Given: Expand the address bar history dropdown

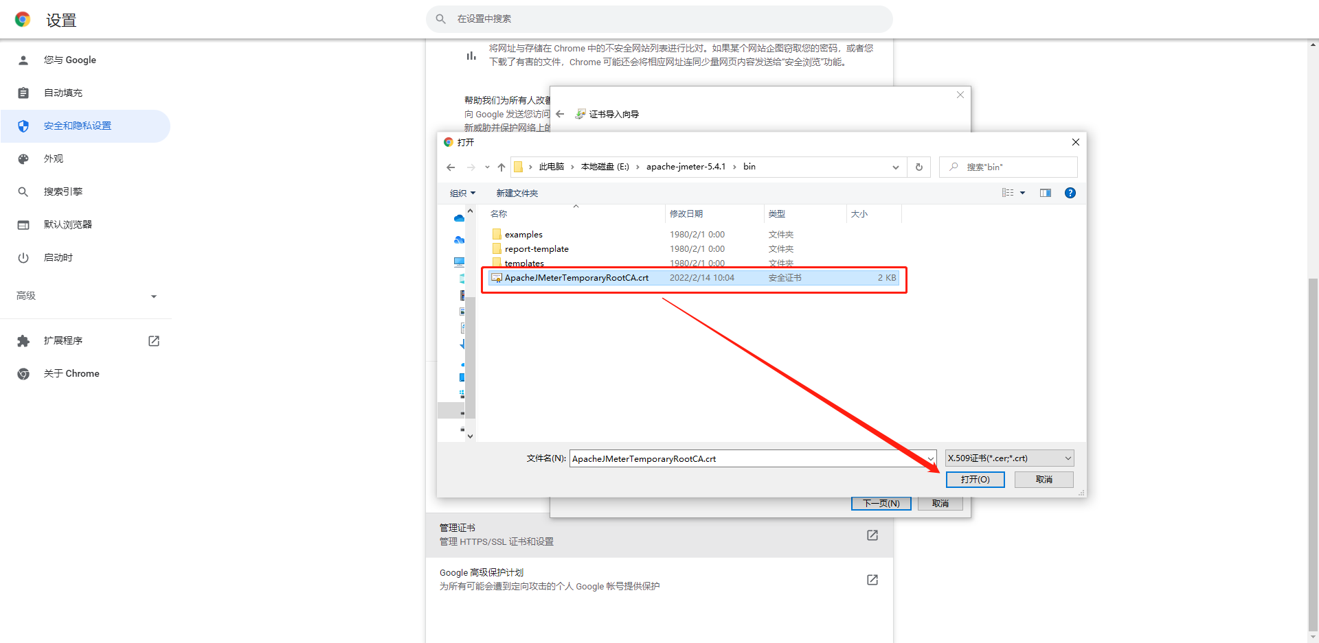Looking at the screenshot, I should [896, 167].
